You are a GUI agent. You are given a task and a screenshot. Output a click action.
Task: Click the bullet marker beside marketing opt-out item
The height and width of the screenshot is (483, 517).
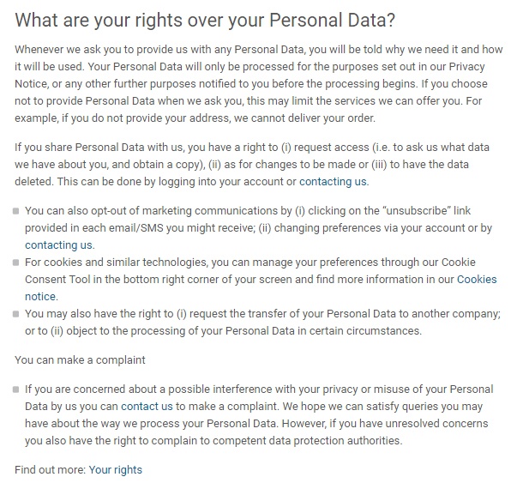point(15,211)
